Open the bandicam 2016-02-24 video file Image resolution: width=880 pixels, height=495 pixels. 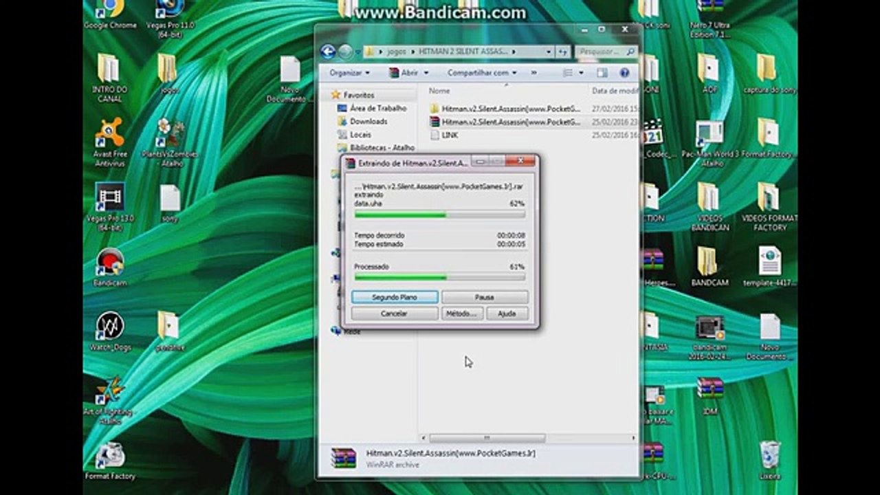pyautogui.click(x=710, y=337)
